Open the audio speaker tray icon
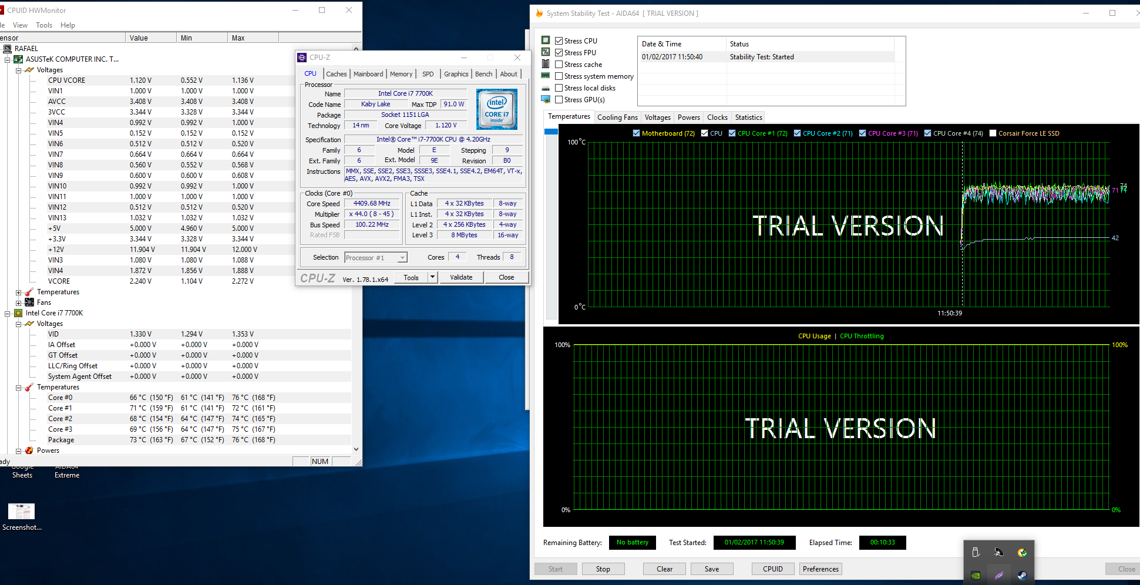Viewport: 1140px width, 585px height. 999,552
